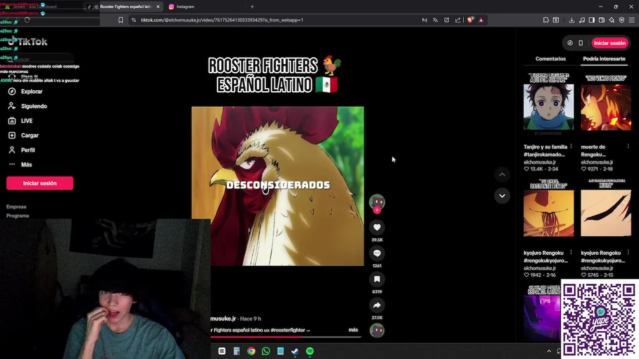Open Brave Rewards triangle icon
The width and height of the screenshot is (639, 359).
click(481, 20)
